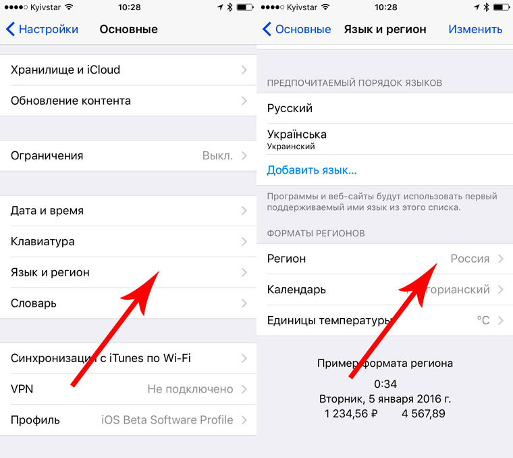Open Обновление контента settings
The width and height of the screenshot is (513, 458).
click(128, 101)
